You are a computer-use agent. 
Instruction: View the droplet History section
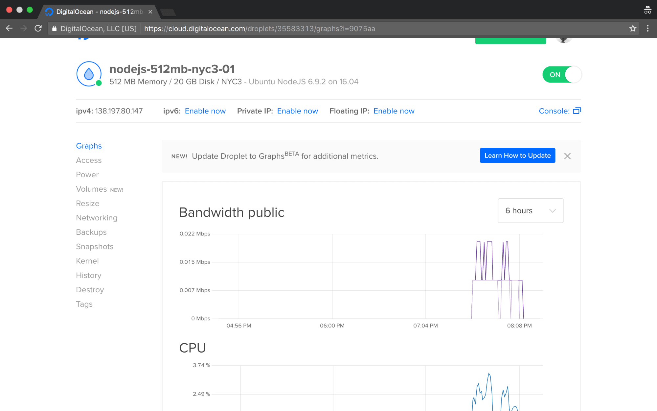point(88,276)
